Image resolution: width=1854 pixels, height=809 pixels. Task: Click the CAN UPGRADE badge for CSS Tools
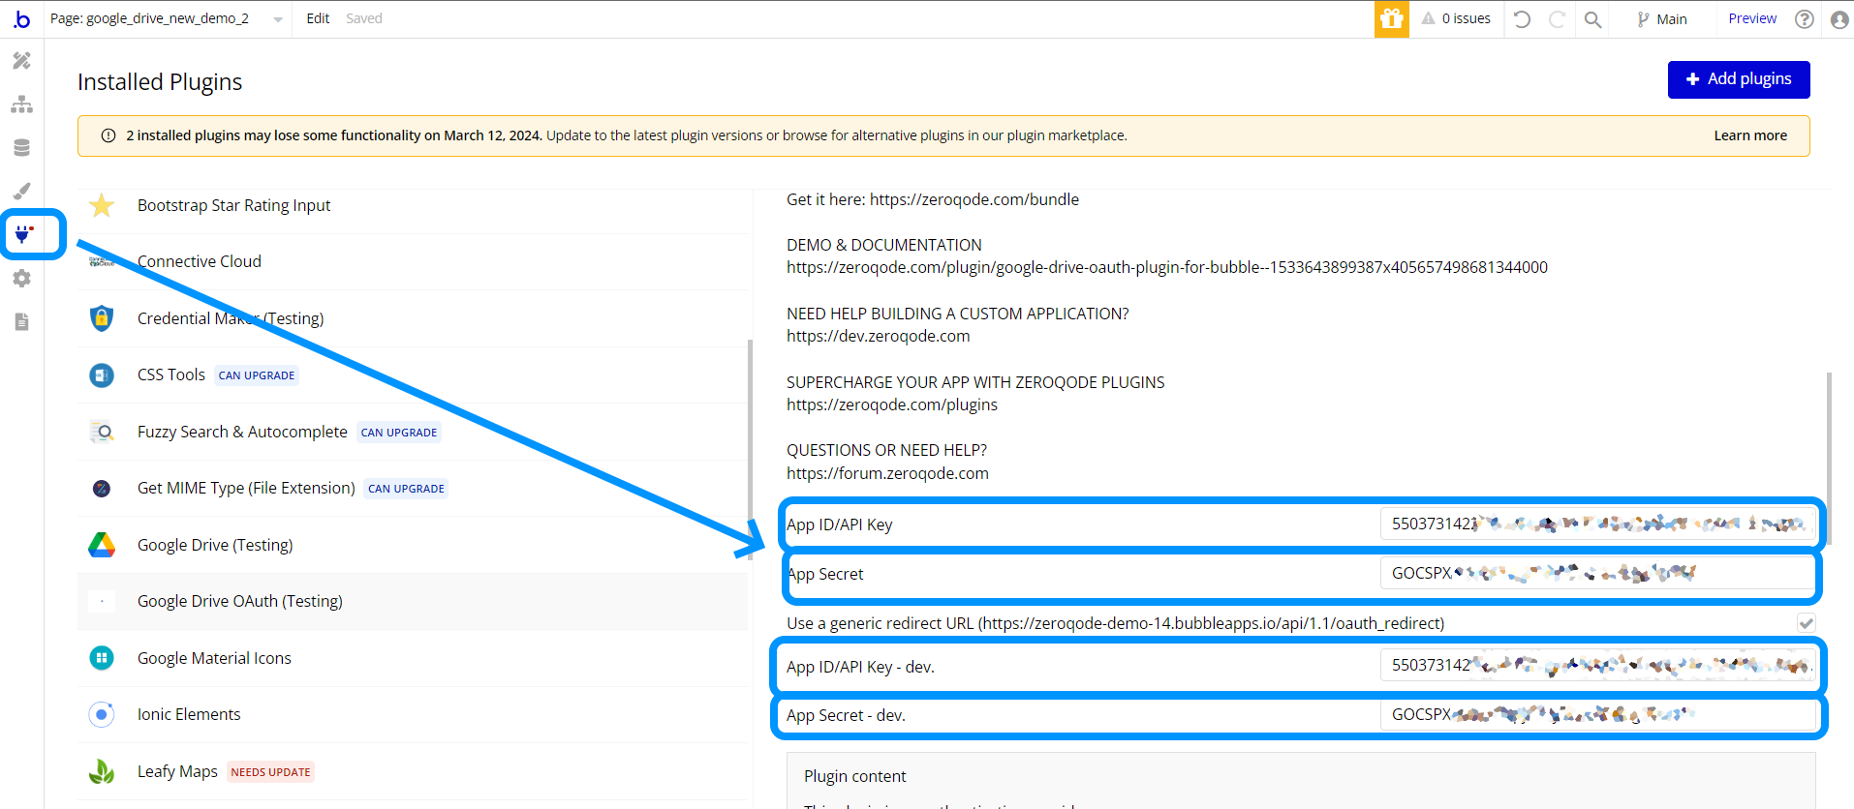pos(257,375)
